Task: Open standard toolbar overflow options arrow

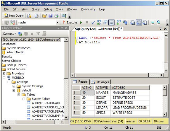Action: (69, 17)
